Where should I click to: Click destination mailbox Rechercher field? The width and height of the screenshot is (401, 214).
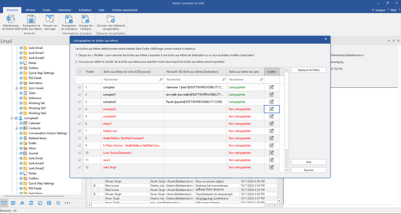coord(195,80)
